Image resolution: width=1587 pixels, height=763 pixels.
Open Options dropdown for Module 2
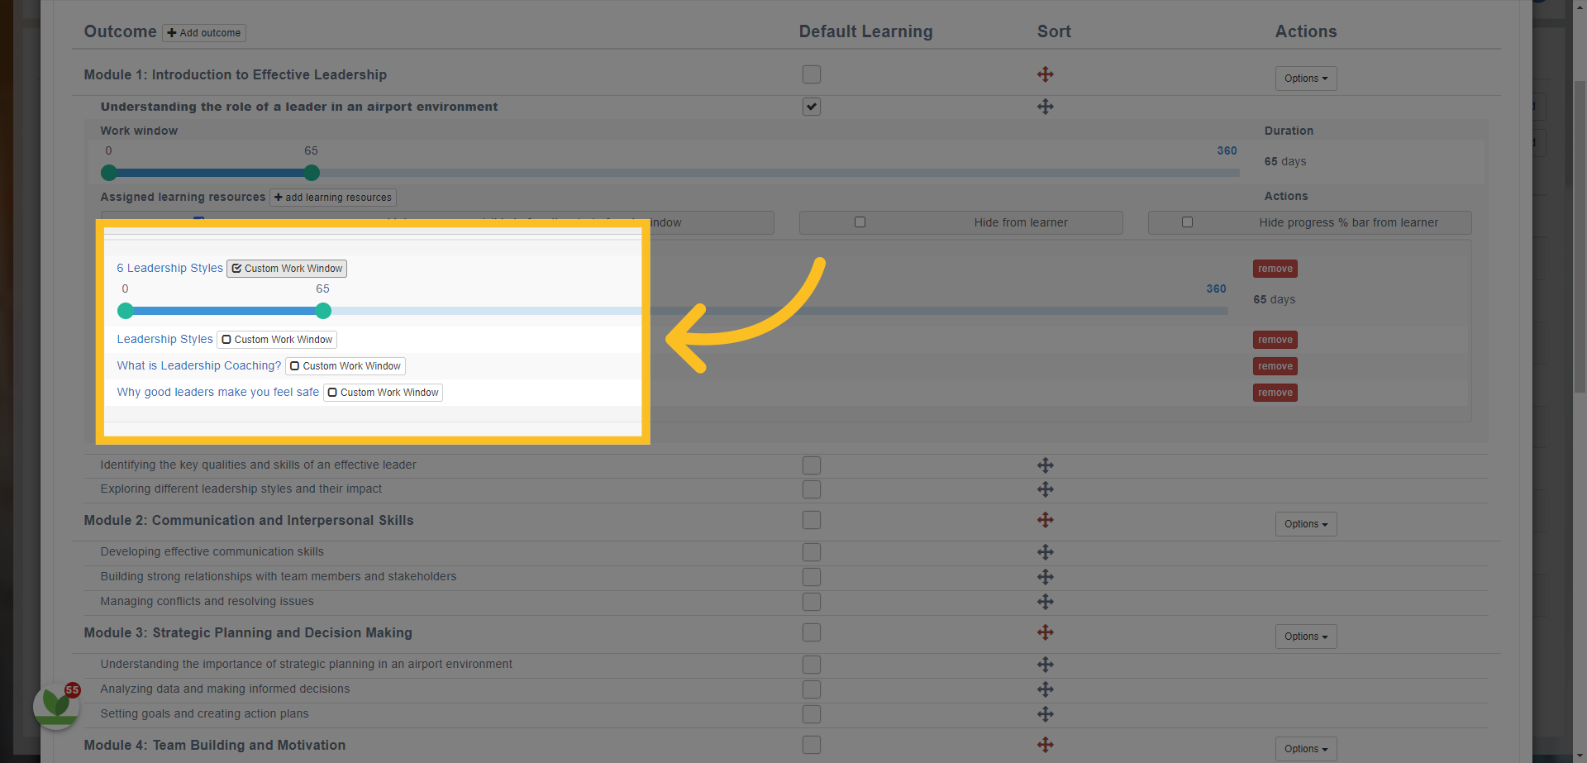(x=1306, y=524)
